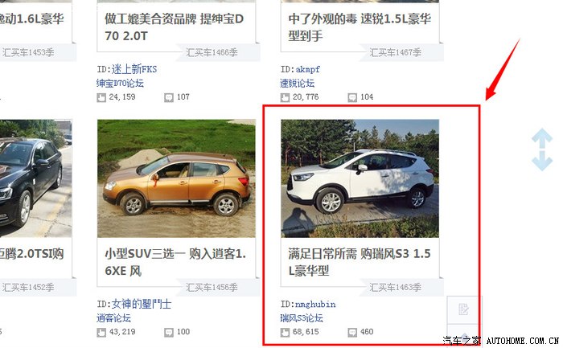
Task: Click views icon beside 20,776
Action: pyautogui.click(x=285, y=97)
